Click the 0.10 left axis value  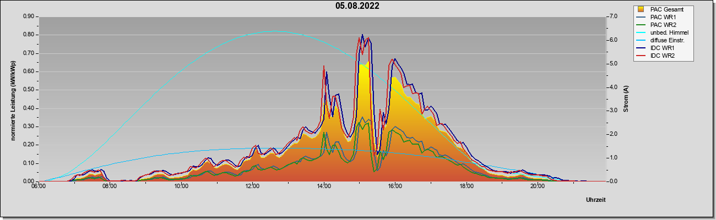tap(29, 163)
